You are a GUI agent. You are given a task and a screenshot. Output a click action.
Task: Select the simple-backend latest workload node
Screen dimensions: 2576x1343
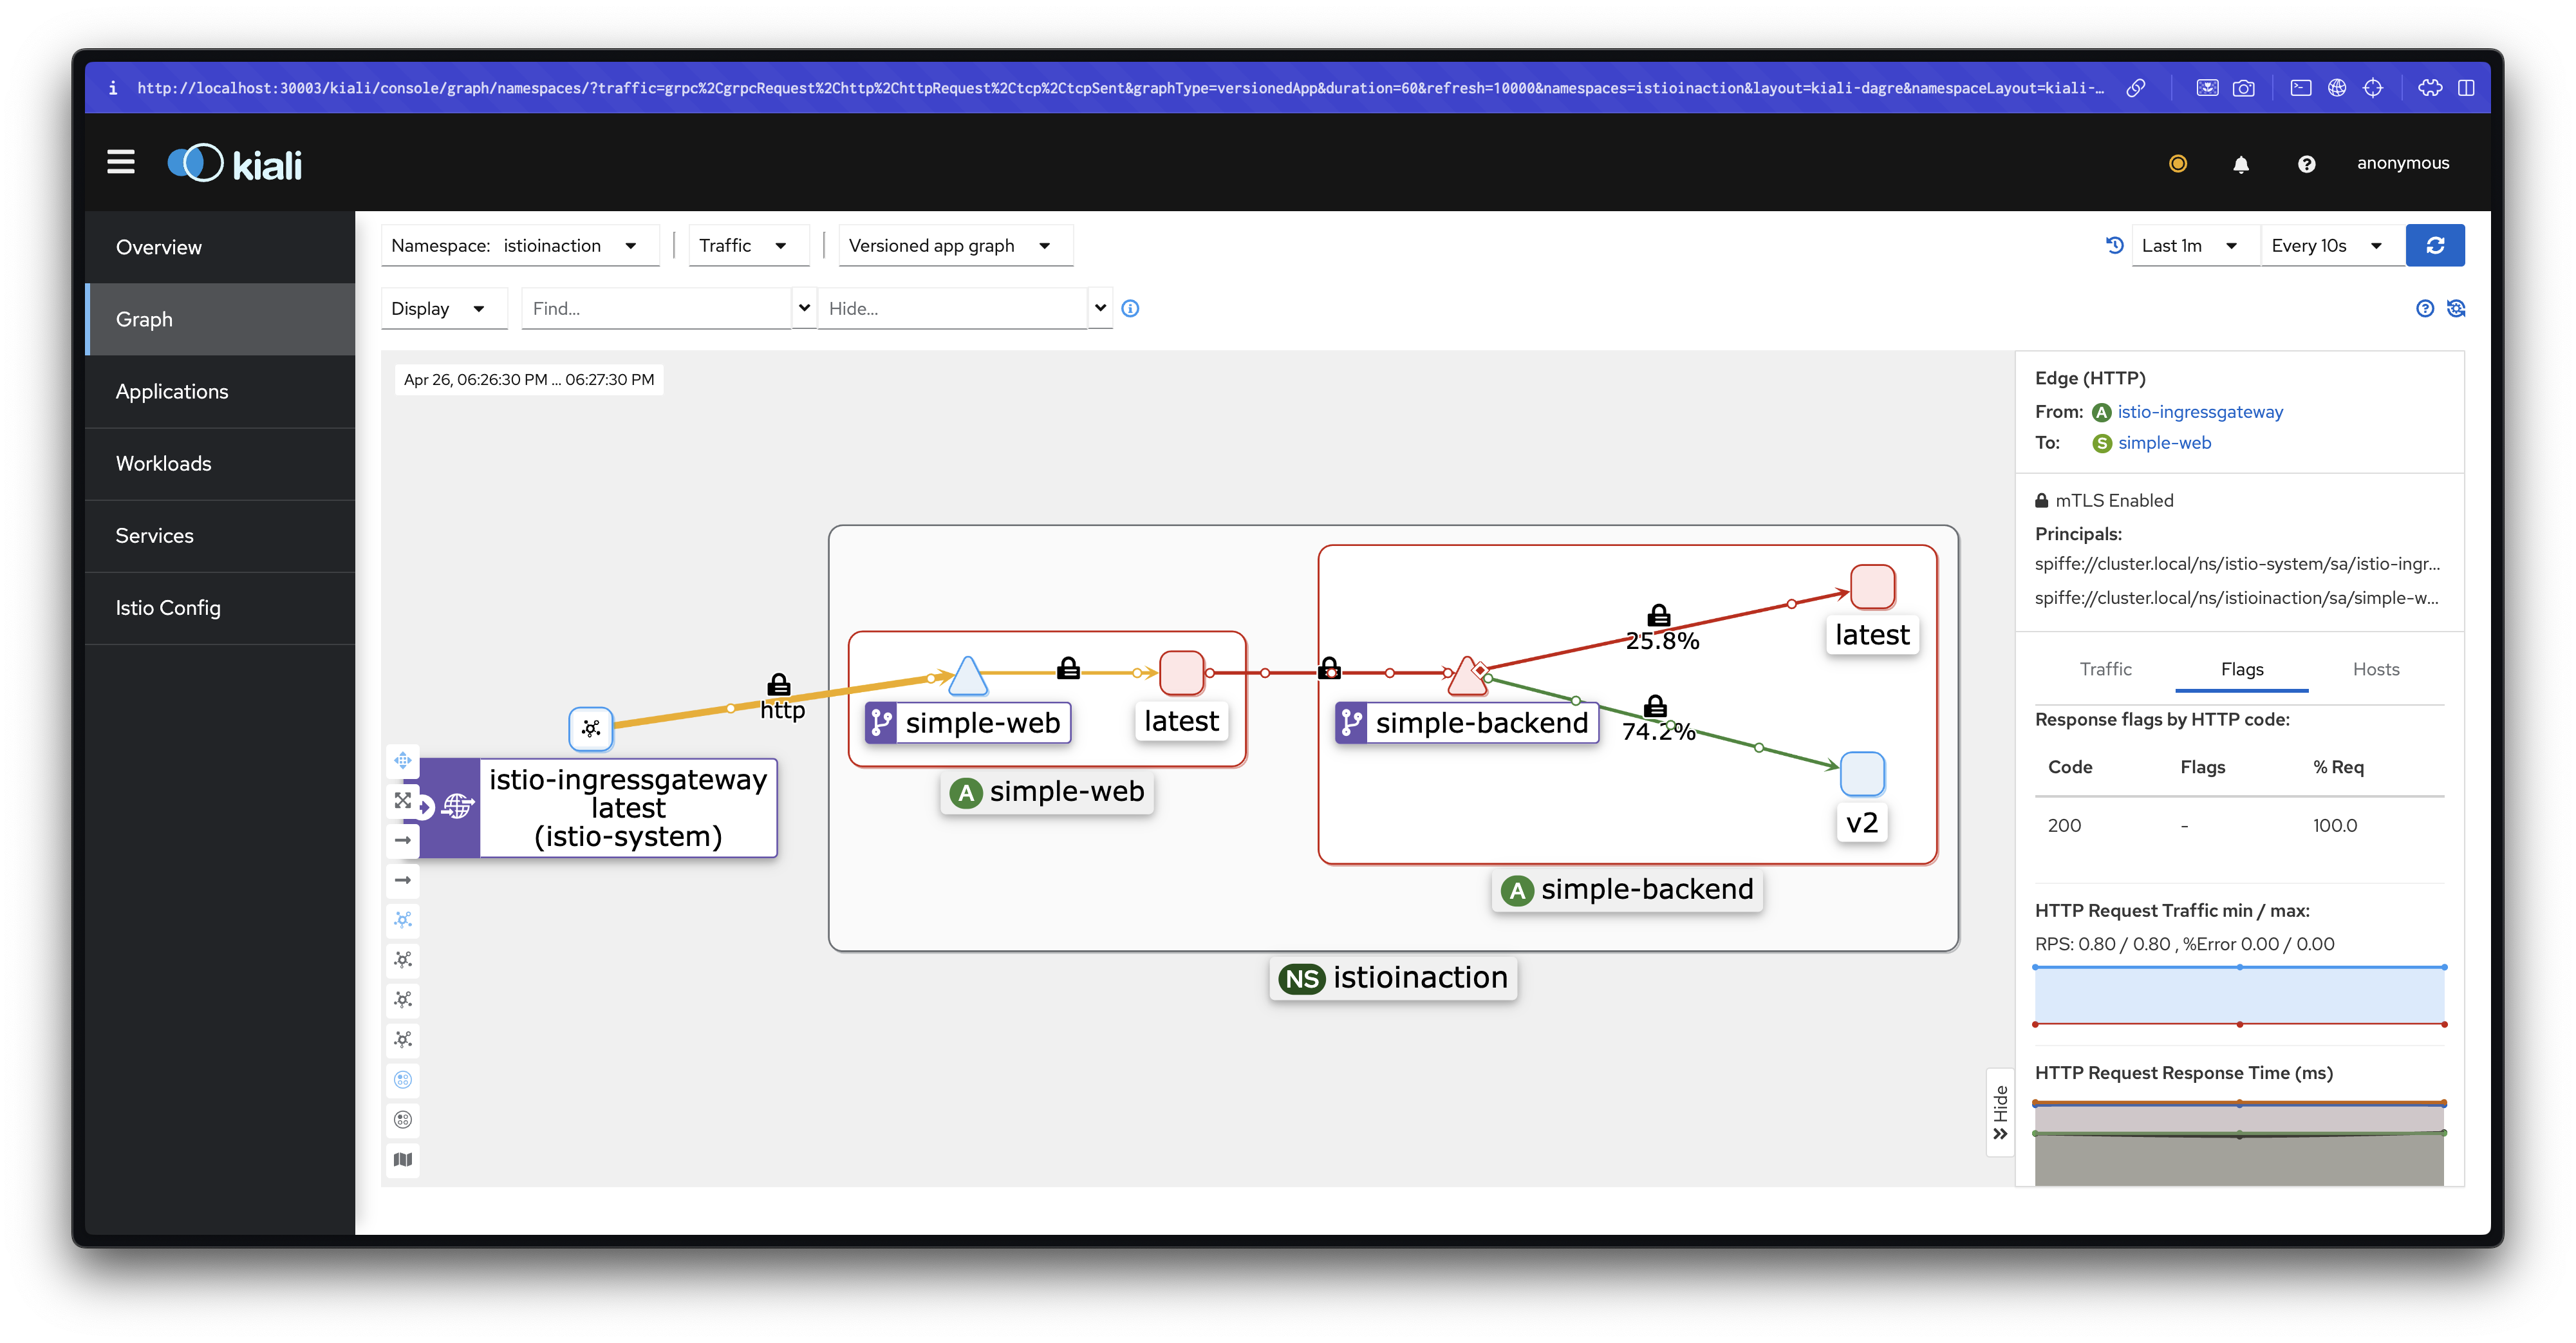click(x=1873, y=587)
